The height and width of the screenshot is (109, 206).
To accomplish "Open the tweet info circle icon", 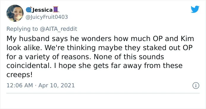I will click(x=196, y=86).
